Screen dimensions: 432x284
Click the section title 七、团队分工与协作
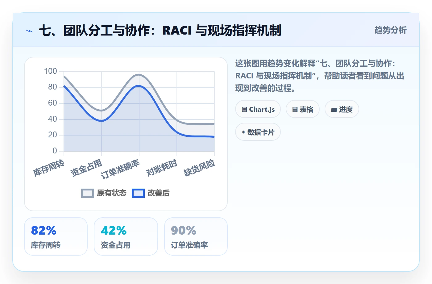[160, 31]
